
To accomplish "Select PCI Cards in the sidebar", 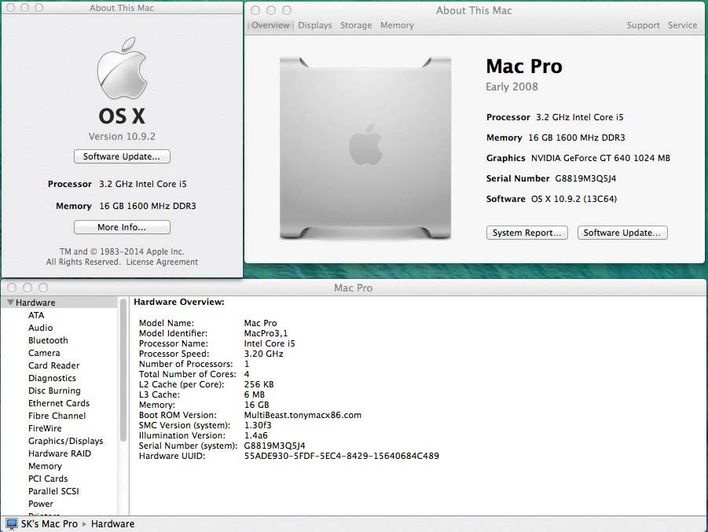I will [x=48, y=479].
